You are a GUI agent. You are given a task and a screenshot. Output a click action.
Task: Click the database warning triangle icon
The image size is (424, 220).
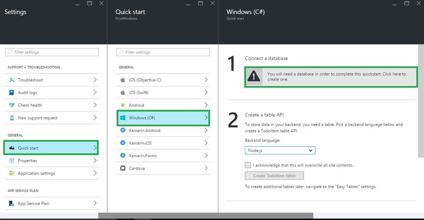click(254, 77)
